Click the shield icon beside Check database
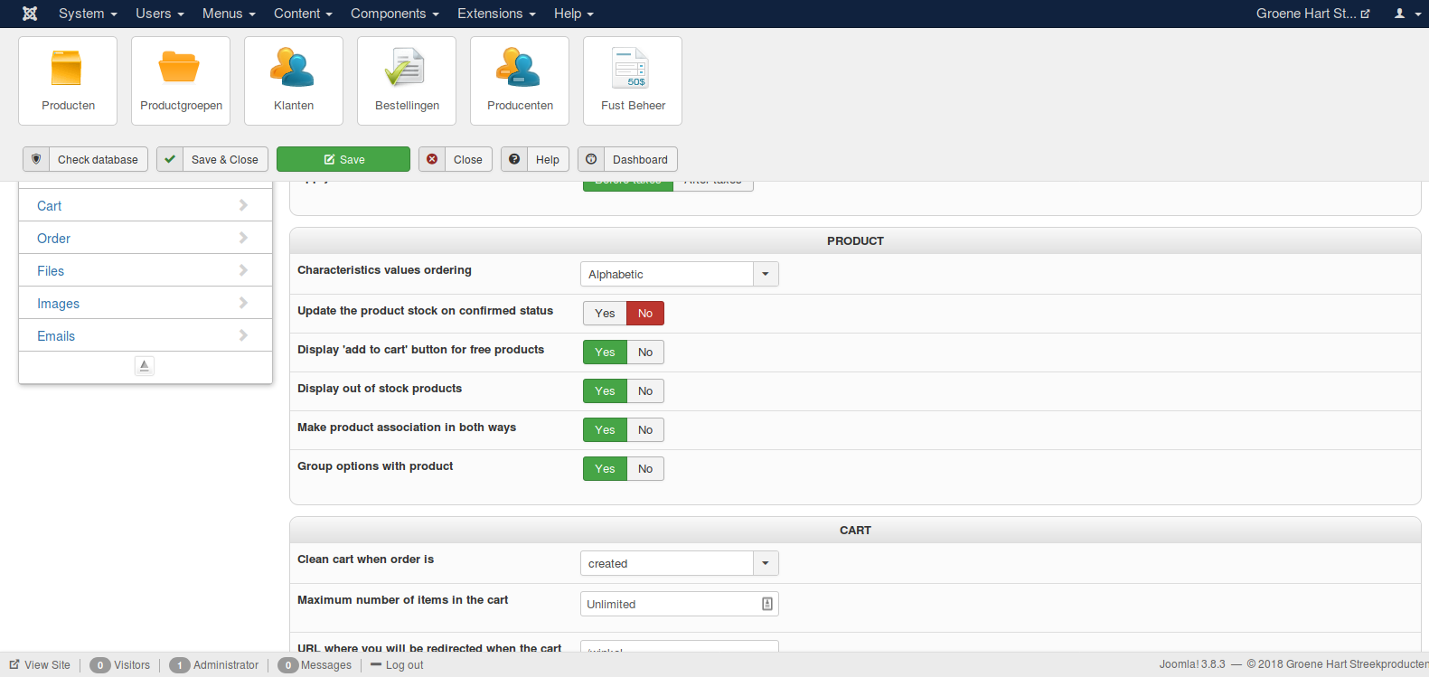Viewport: 1429px width, 677px height. click(x=36, y=159)
